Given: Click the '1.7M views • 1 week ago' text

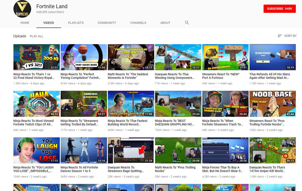Looking at the screenshot, I should tap(265, 83).
